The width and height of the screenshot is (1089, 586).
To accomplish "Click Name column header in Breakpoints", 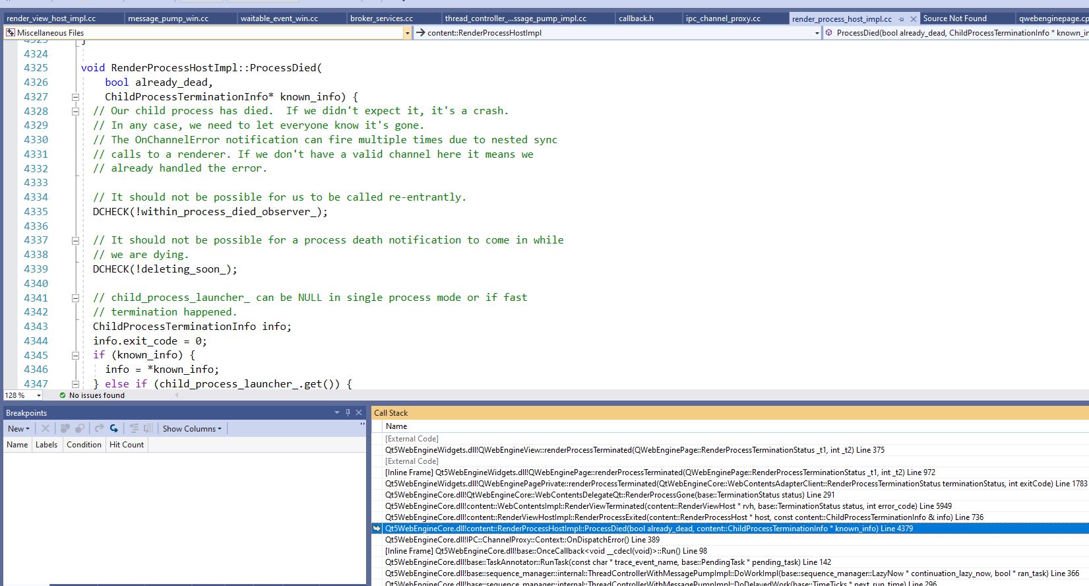I will click(x=17, y=445).
